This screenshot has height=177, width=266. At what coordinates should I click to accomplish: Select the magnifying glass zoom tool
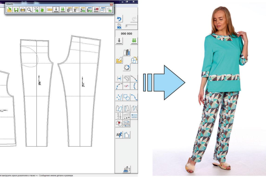29,10
